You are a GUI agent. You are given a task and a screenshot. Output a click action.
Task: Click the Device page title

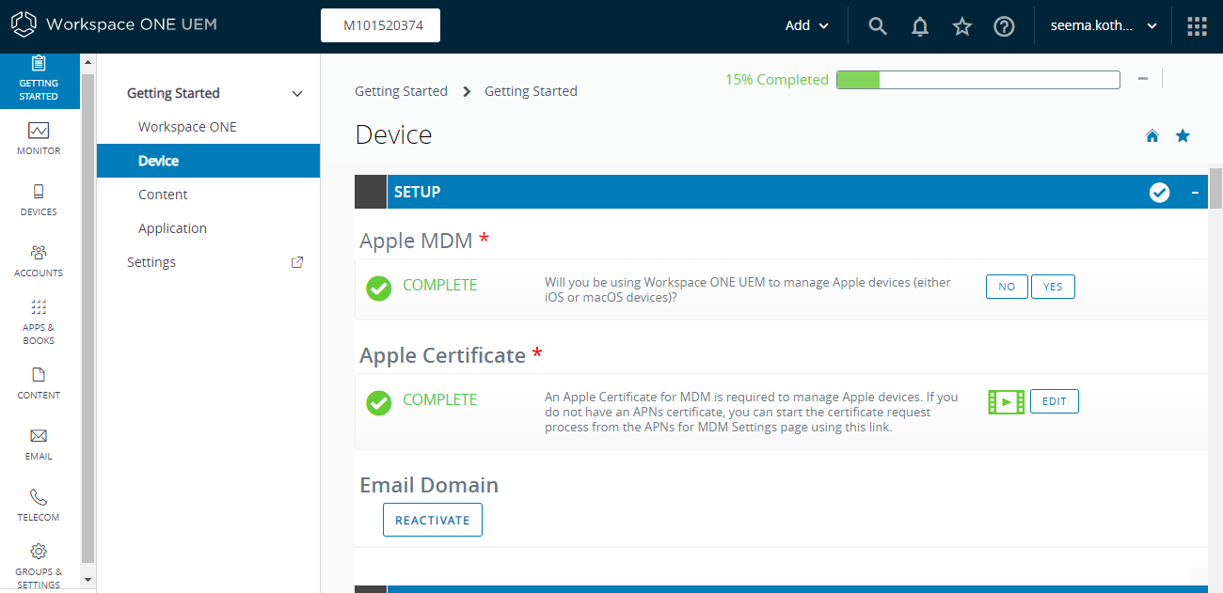coord(393,134)
